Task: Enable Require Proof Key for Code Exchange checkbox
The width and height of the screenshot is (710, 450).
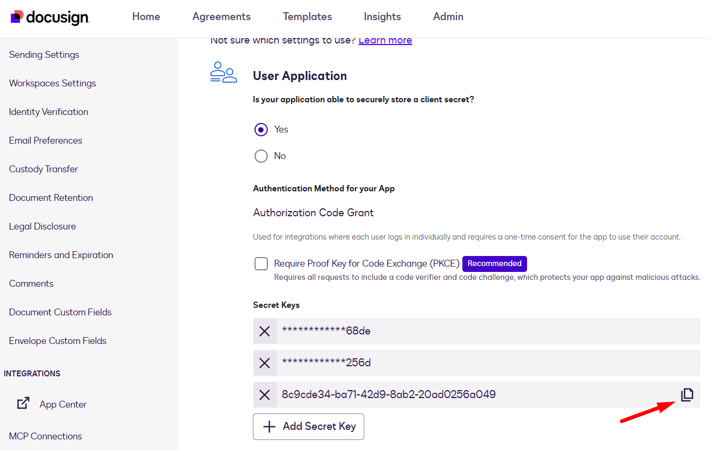Action: tap(261, 263)
